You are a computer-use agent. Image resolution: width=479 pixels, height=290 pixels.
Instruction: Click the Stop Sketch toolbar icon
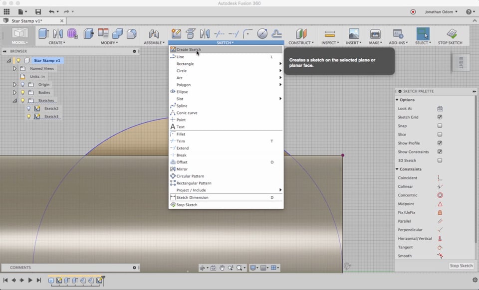tap(452, 33)
